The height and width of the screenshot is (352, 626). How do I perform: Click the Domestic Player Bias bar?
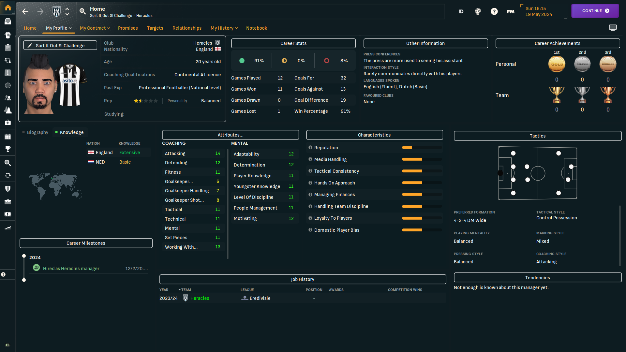click(x=422, y=230)
